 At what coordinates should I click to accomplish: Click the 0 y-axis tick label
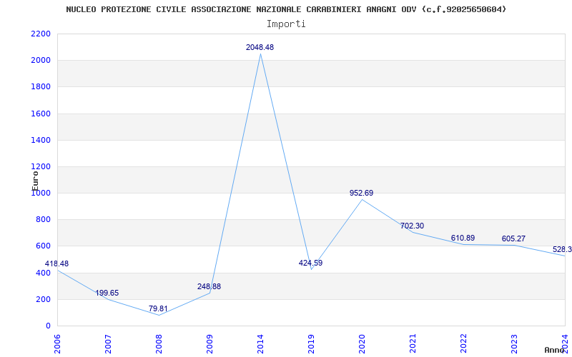coord(48,326)
